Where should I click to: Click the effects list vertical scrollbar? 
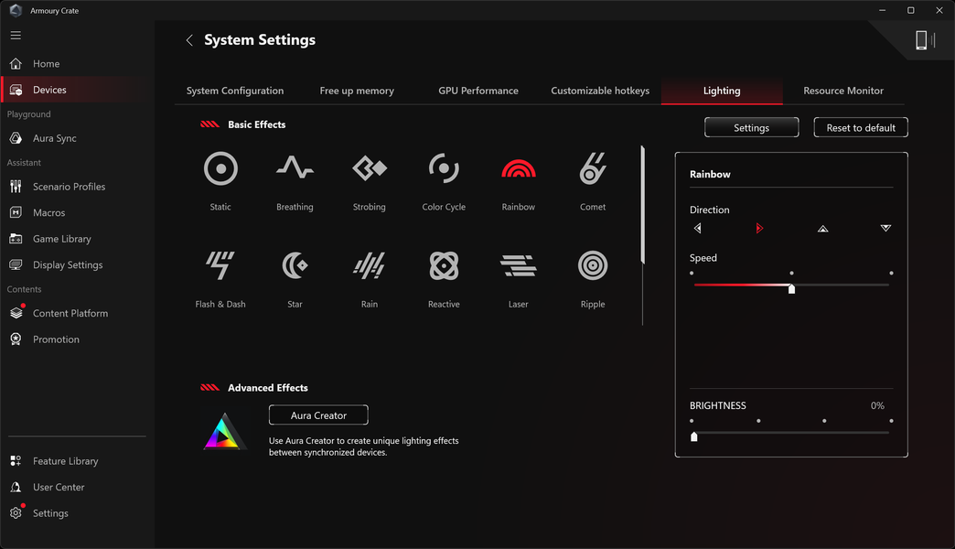pyautogui.click(x=642, y=205)
